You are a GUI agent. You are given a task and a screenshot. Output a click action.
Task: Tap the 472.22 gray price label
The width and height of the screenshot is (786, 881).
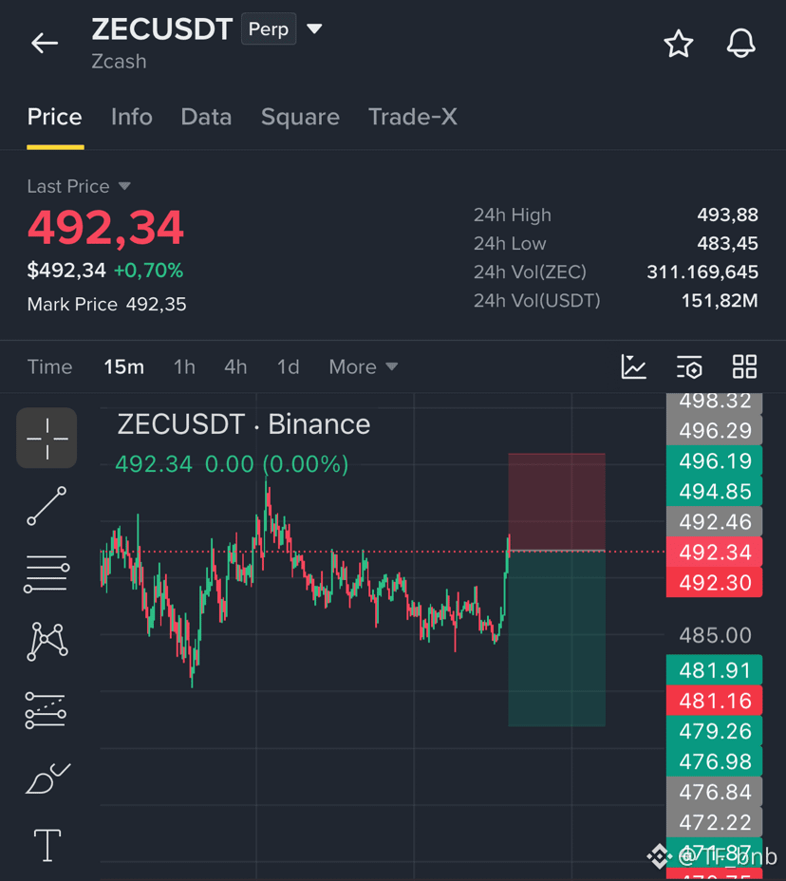pos(714,821)
